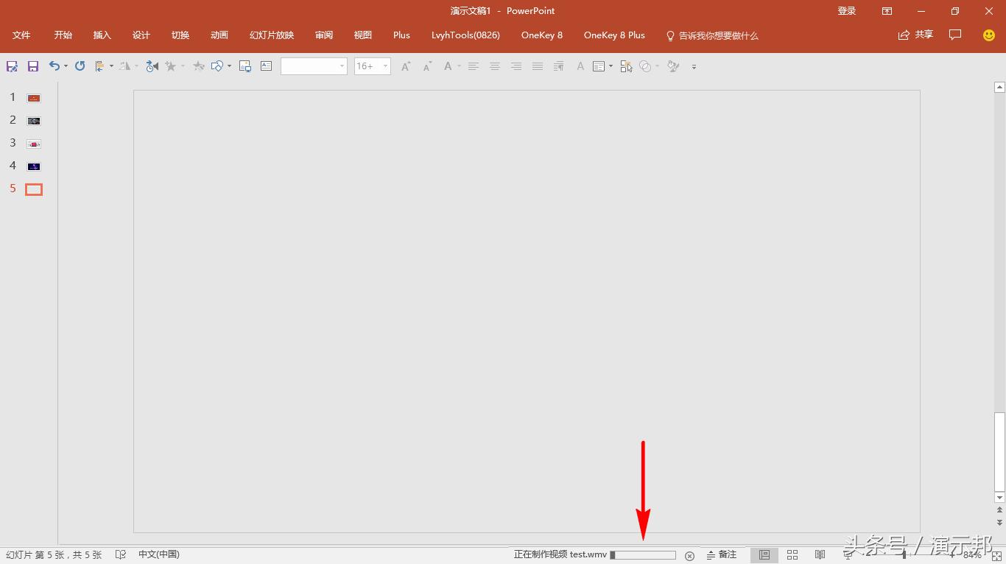The image size is (1006, 564).
Task: Open the OneKey 8 Plus tab
Action: [614, 35]
